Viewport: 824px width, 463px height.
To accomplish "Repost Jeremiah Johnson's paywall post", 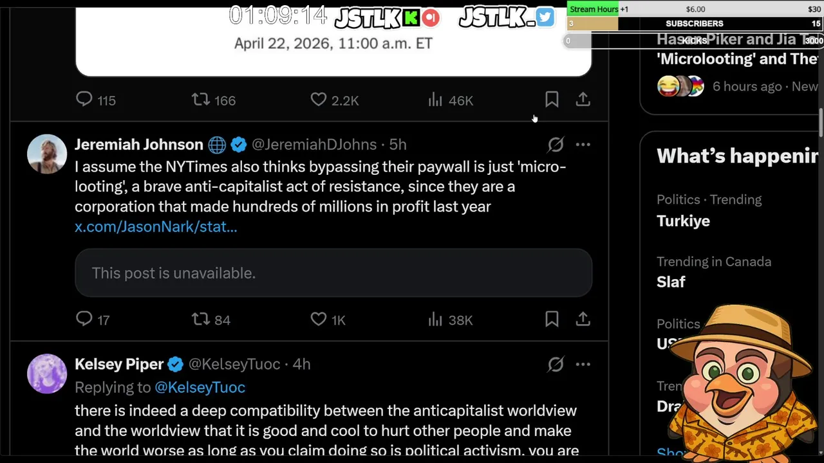I will coord(201,319).
